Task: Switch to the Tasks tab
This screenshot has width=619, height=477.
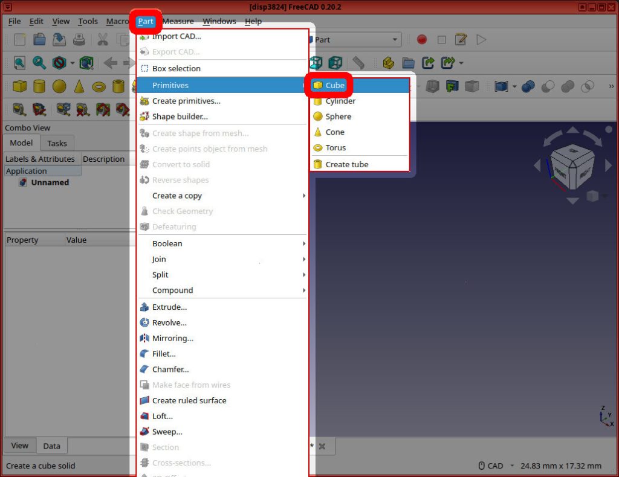Action: (x=57, y=143)
